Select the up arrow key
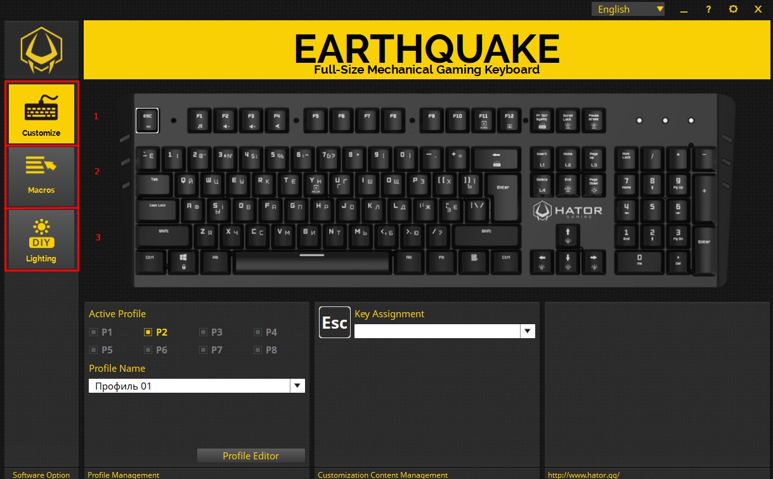Screen dimensions: 773x479 click(568, 236)
